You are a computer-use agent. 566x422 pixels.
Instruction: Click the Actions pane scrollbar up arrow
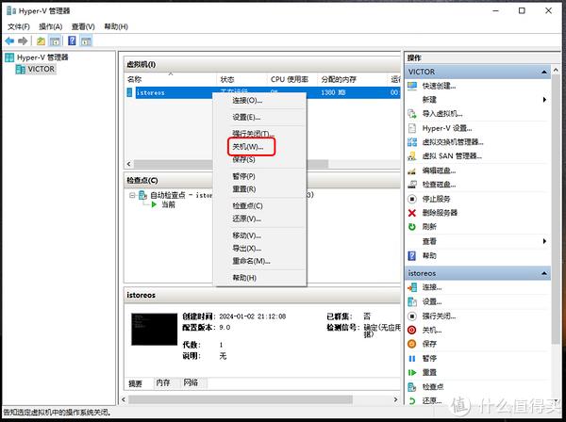(556, 70)
